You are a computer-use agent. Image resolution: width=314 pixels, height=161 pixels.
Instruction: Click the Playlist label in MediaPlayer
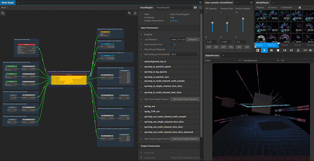pyautogui.click(x=260, y=7)
